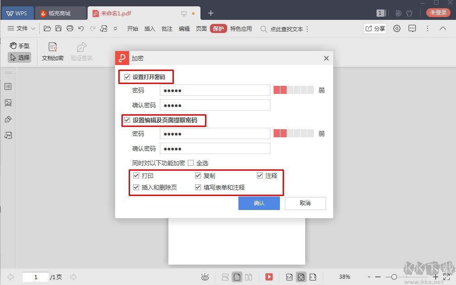
Task: Uncheck the 填写表单和注释 checkbox
Action: (198, 187)
